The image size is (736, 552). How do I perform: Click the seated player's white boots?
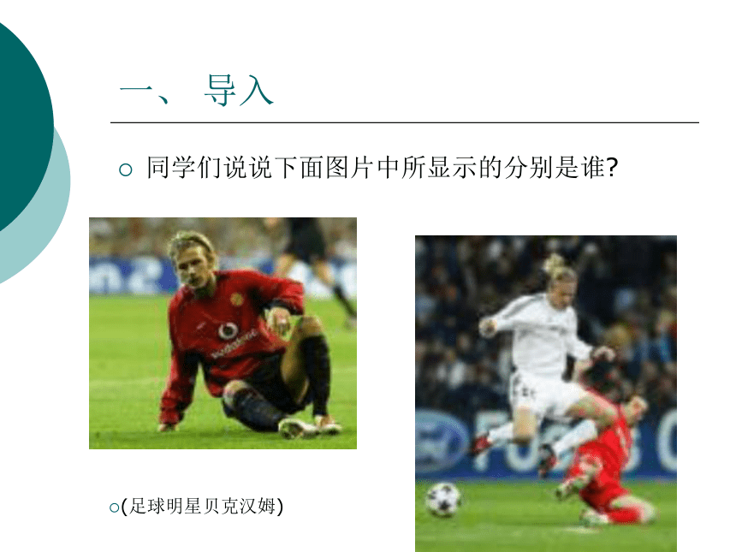(310, 426)
